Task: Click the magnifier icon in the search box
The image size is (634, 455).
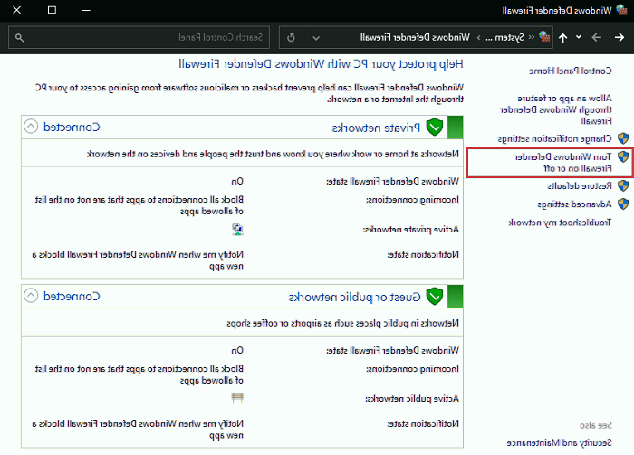Action: point(19,38)
